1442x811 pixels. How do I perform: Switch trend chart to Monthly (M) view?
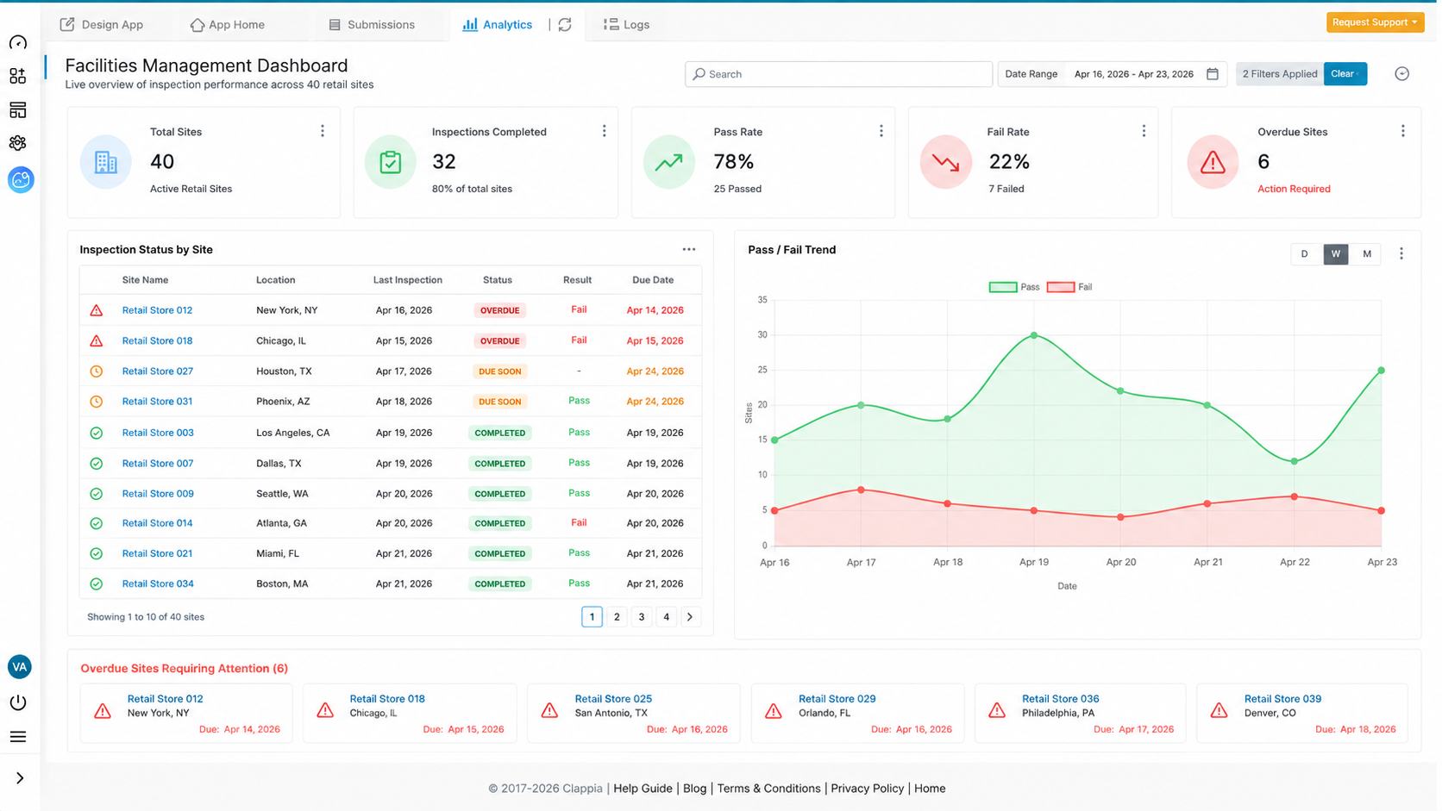coord(1366,253)
